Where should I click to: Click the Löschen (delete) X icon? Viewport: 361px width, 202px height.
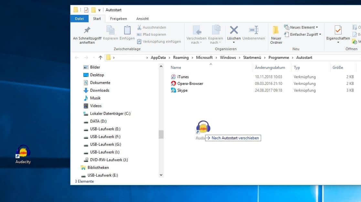[x=234, y=30]
